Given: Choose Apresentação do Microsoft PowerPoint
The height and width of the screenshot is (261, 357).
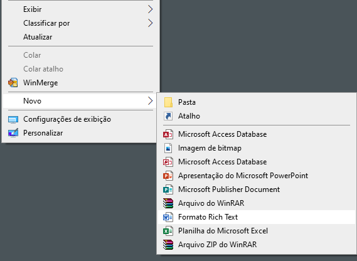Looking at the screenshot, I should pos(257,176).
